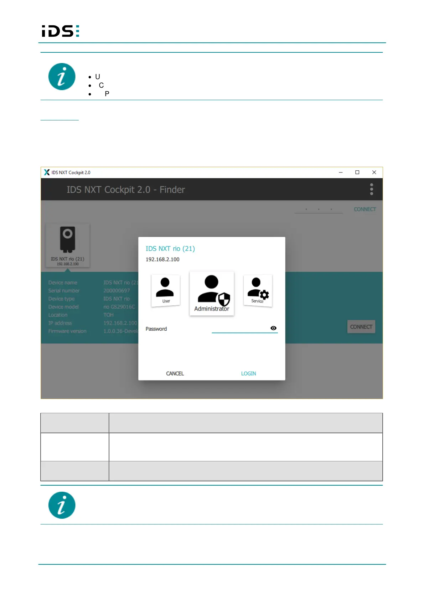Click the 'Device model' label
Screen dimensions: 424x600
coord(63,307)
